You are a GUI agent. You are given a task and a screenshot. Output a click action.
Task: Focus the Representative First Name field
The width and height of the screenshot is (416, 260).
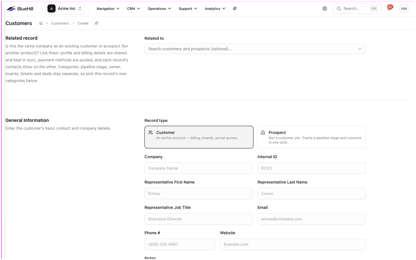[198, 194]
